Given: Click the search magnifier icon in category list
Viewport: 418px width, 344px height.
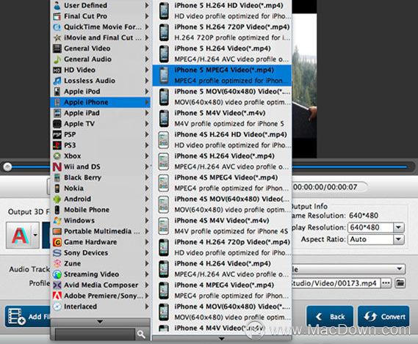Looking at the screenshot, I should coord(141,334).
